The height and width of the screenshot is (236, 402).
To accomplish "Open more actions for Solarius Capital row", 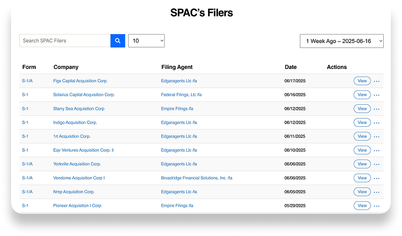I will 377,95.
